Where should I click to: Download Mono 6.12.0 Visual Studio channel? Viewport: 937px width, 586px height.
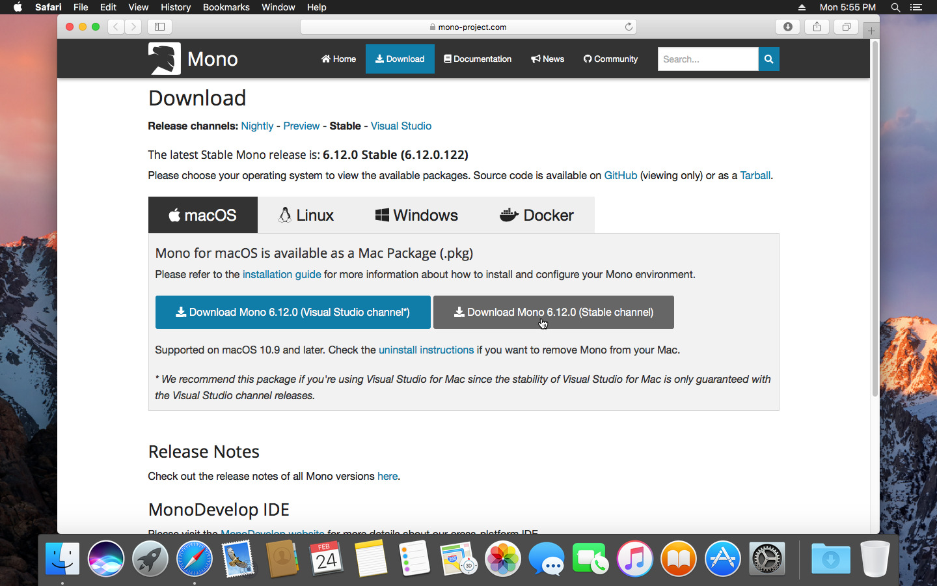[293, 313]
